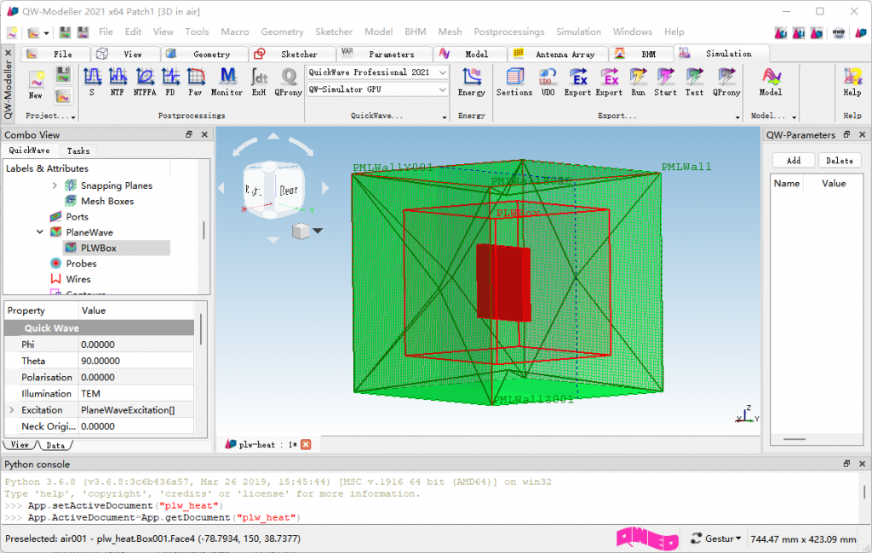Click the property panel vertical scrollbar
The height and width of the screenshot is (553, 872).
pyautogui.click(x=201, y=329)
